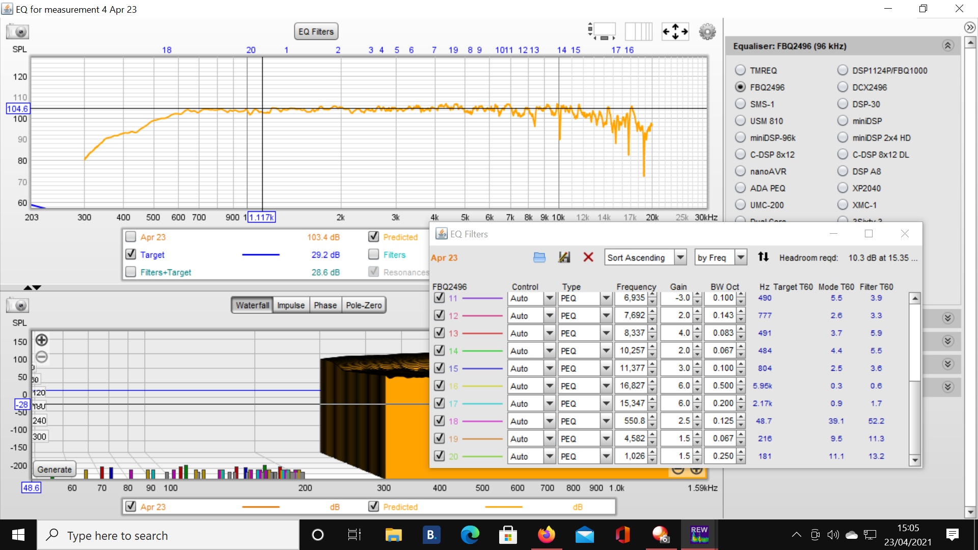Click the EQ Filters button

tap(316, 32)
